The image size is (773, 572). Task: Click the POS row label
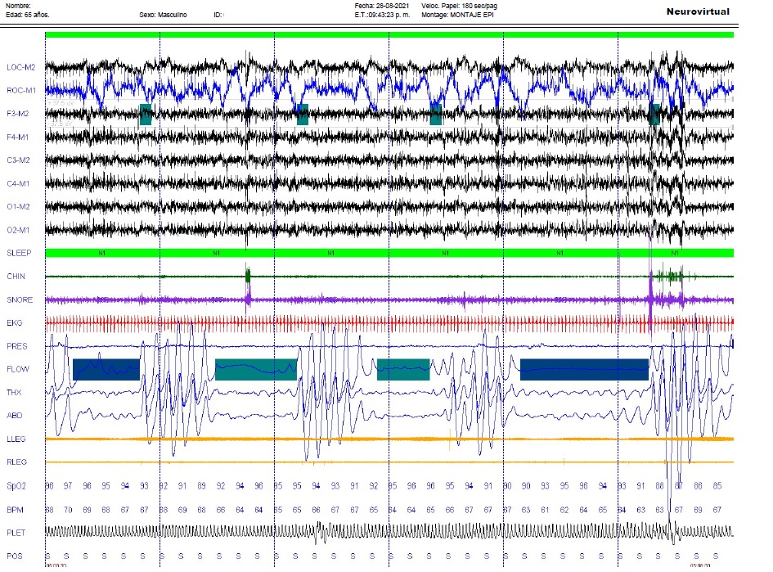pyautogui.click(x=14, y=556)
